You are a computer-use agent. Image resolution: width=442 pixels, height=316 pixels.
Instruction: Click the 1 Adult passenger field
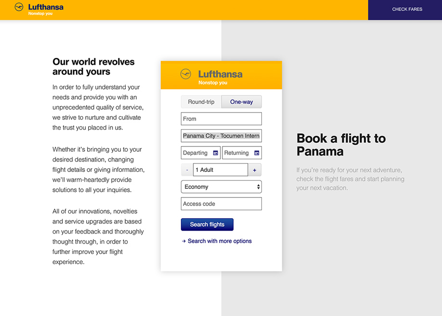pyautogui.click(x=220, y=170)
